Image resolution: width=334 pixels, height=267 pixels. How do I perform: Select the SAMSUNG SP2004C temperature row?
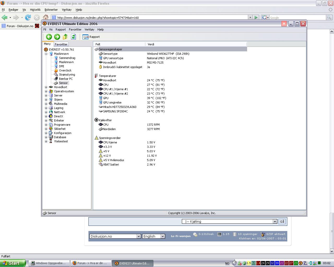click(x=170, y=111)
